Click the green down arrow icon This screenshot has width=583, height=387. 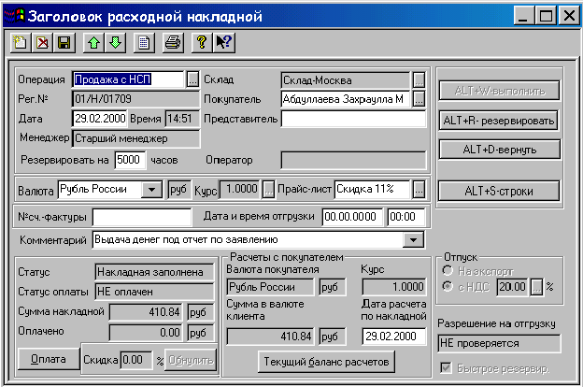[x=115, y=43]
